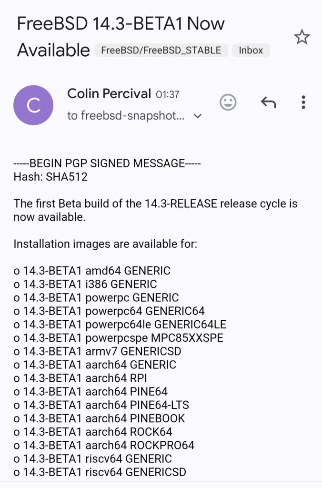Tap the Inbox label chip
322x488 pixels.
[x=251, y=50]
